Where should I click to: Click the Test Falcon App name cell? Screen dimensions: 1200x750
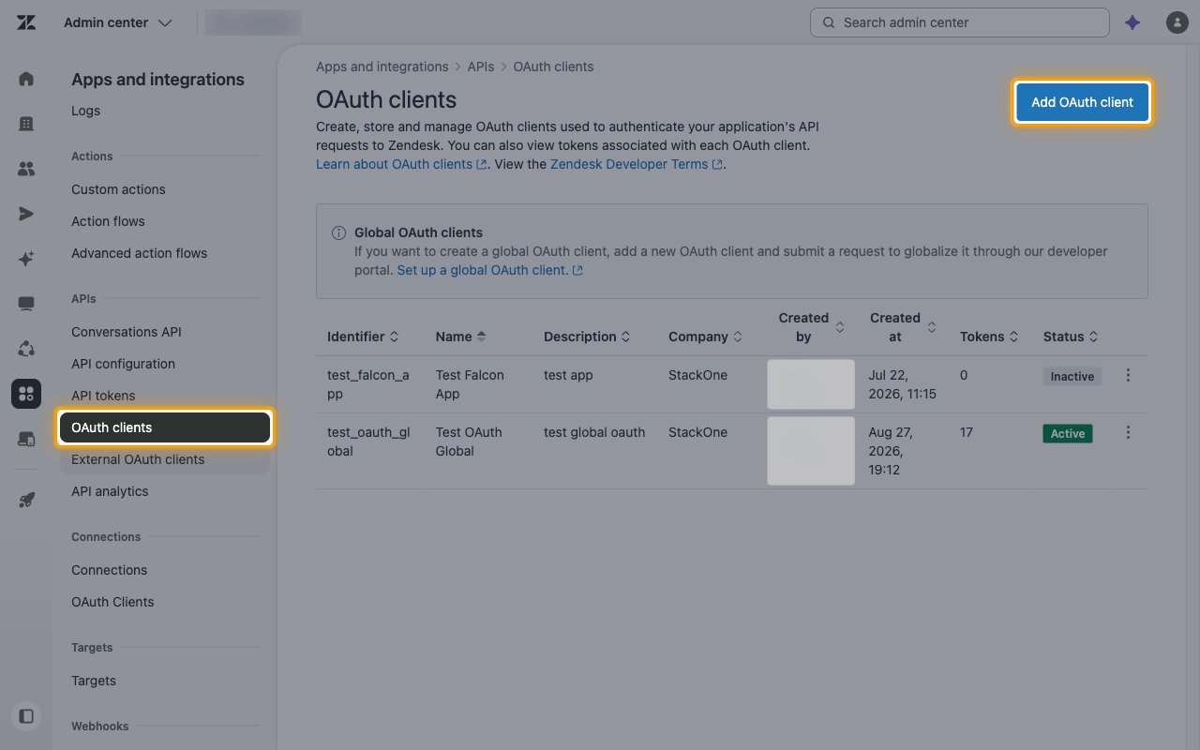pyautogui.click(x=470, y=384)
